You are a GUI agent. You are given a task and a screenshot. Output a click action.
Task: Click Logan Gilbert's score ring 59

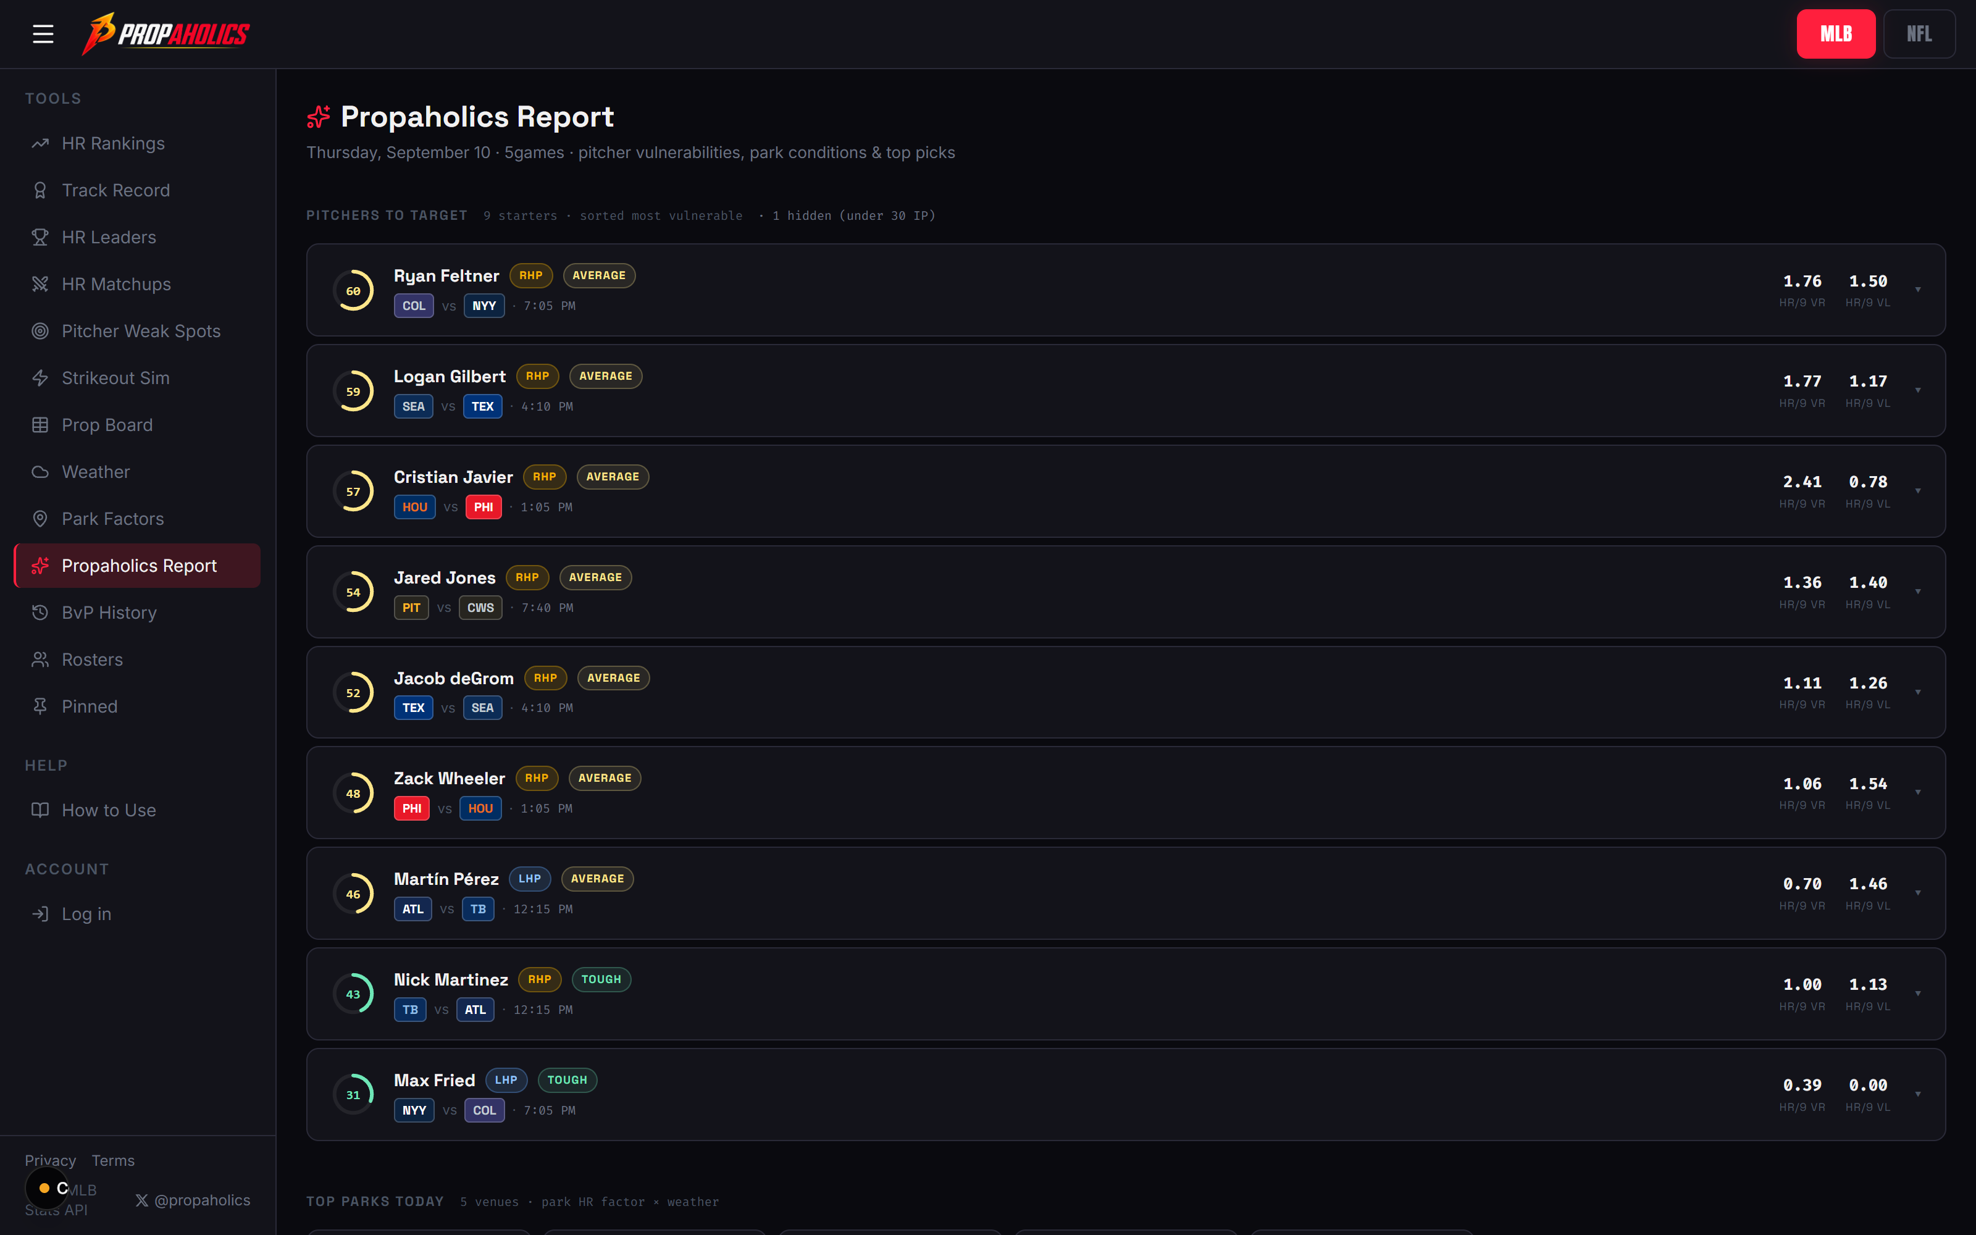pos(353,391)
